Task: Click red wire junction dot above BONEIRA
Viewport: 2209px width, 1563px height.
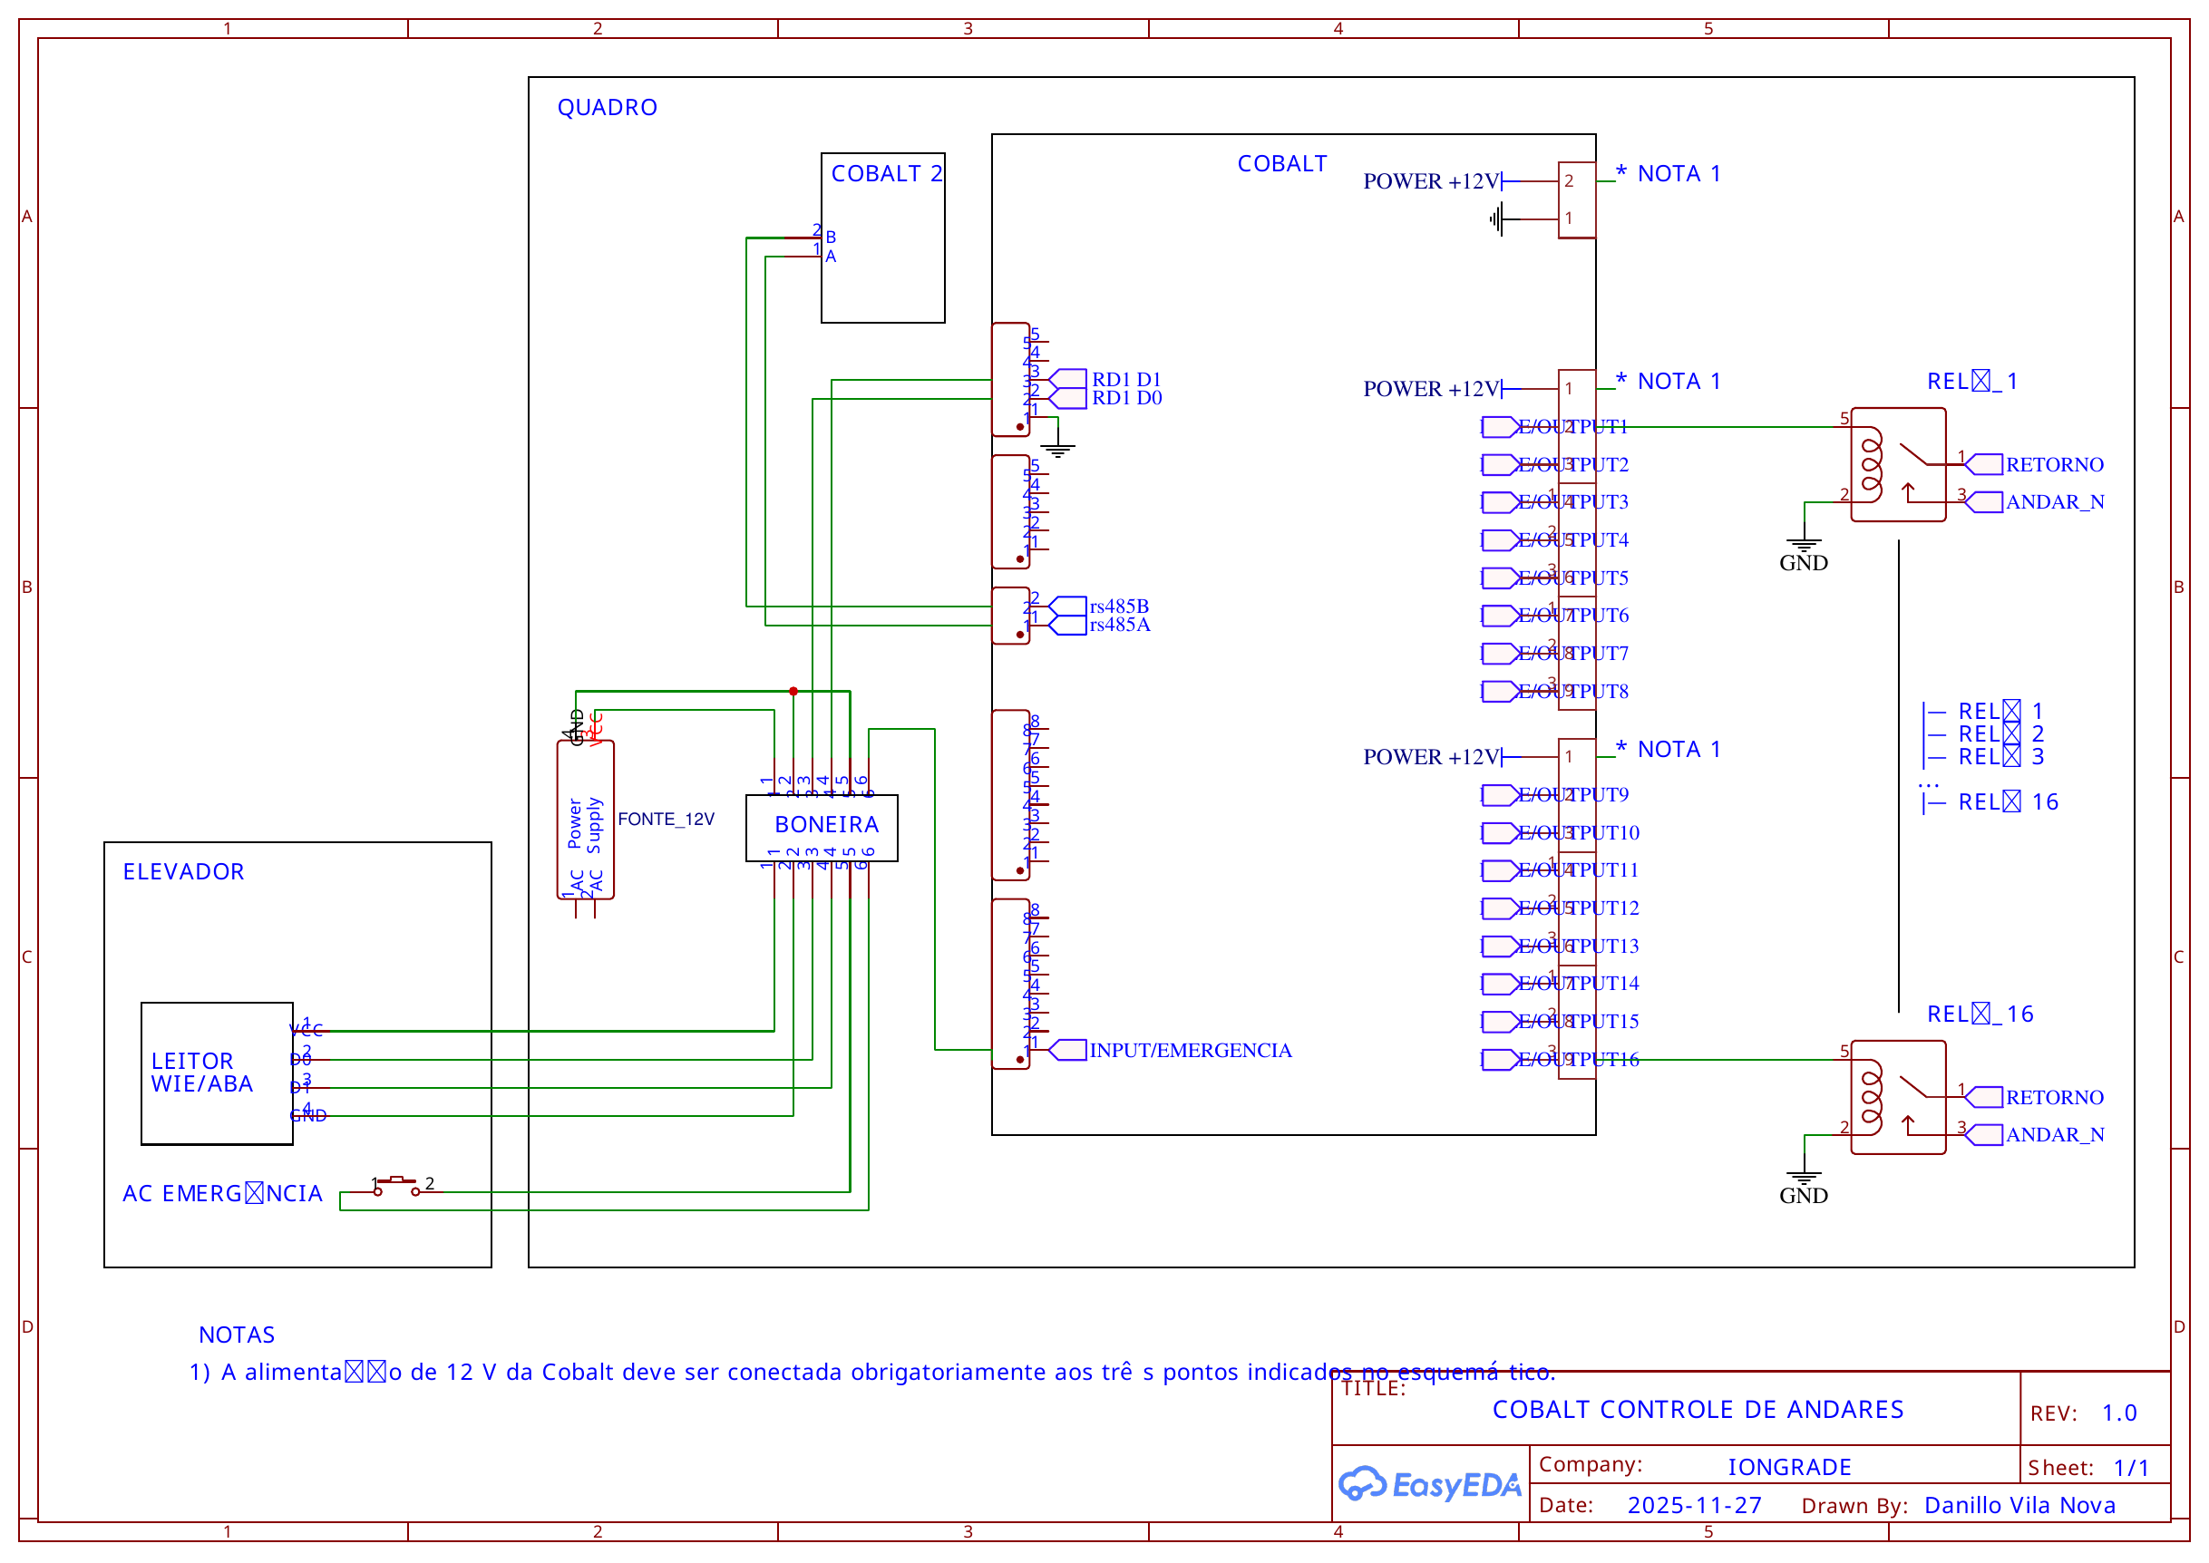Action: (x=793, y=691)
